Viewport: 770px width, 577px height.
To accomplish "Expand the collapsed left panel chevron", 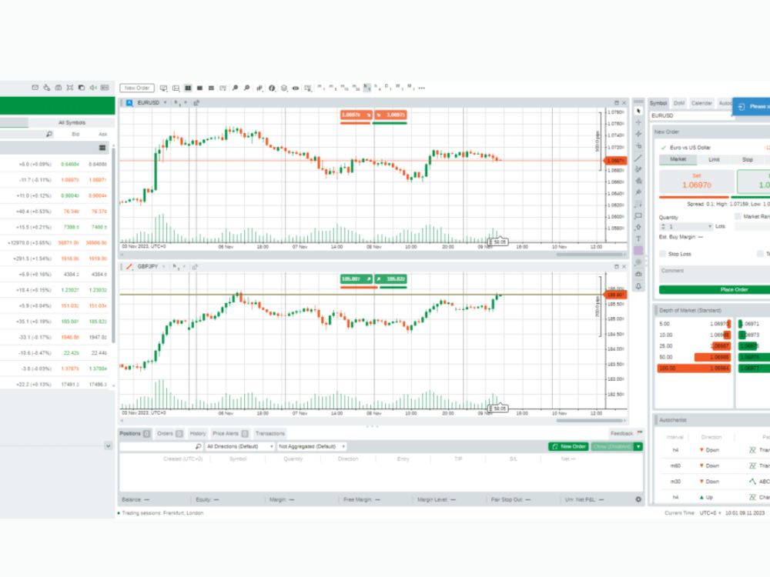I will pos(108,446).
